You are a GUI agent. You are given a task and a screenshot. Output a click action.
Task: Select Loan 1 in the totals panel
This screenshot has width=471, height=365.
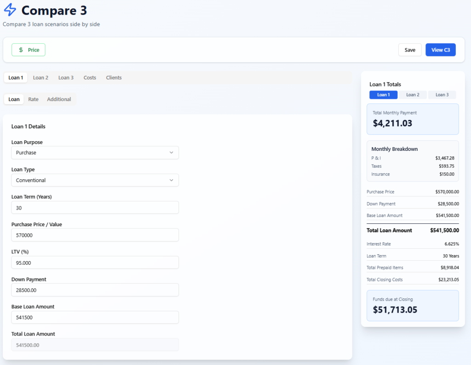point(383,95)
